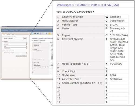Click the enlarged Volkswagen > TOUAREG > 2004 breadcrumb link
This screenshot has width=135, height=106.
pos(88,5)
